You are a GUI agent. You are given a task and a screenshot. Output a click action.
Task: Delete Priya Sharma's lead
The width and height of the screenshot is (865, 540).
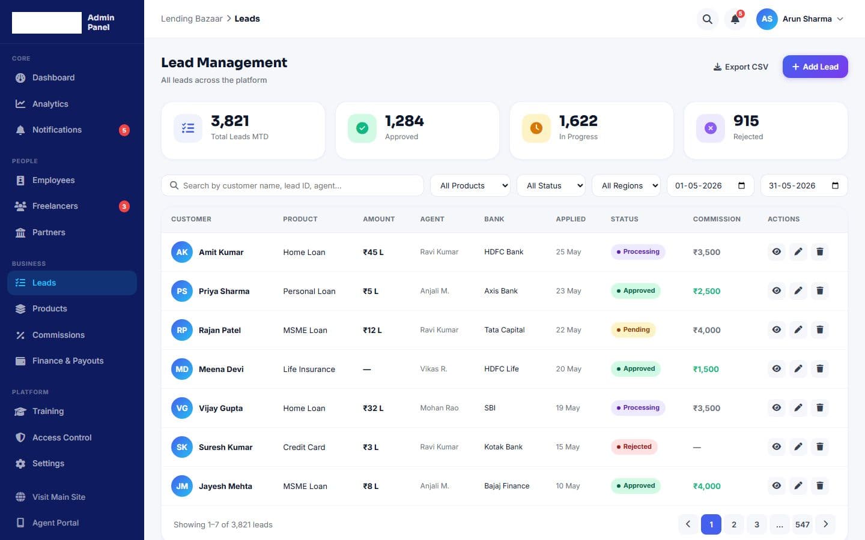(820, 291)
